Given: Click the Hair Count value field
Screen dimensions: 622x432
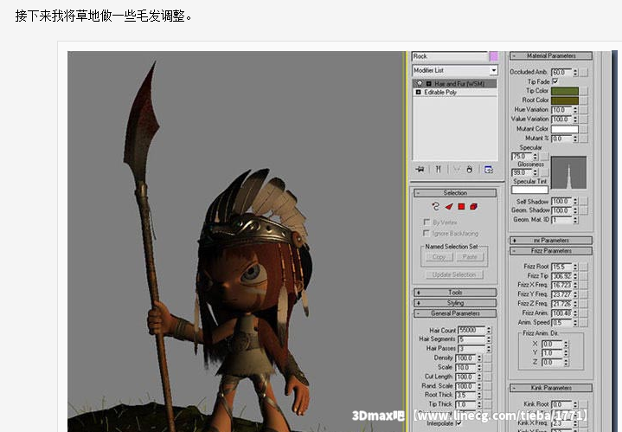Looking at the screenshot, I should pos(471,331).
